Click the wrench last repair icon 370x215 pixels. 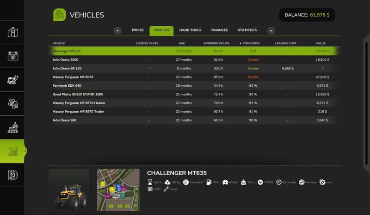pyautogui.click(x=166, y=189)
